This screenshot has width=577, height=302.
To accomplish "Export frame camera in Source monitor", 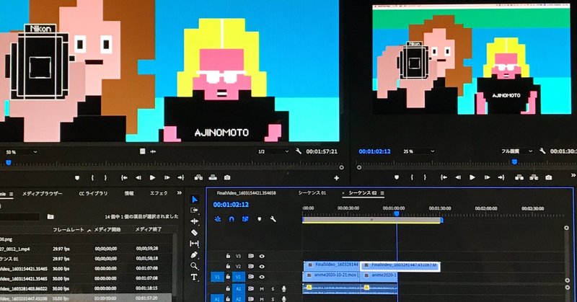I will [227, 178].
